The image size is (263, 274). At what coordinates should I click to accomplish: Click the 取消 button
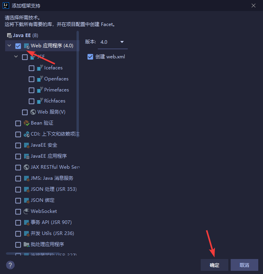pyautogui.click(x=244, y=265)
